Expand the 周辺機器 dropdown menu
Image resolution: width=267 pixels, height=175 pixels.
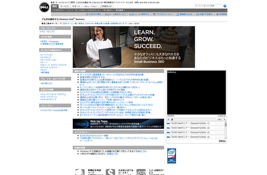pos(120,10)
